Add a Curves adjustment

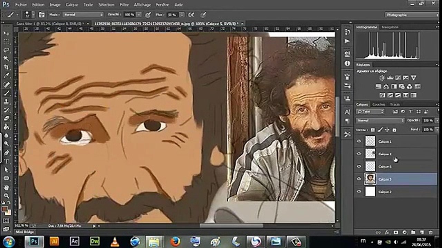398,78
